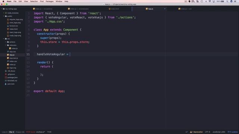This screenshot has height=134, width=239.
Task: Open the deprecation warning indicator
Action: (196, 132)
